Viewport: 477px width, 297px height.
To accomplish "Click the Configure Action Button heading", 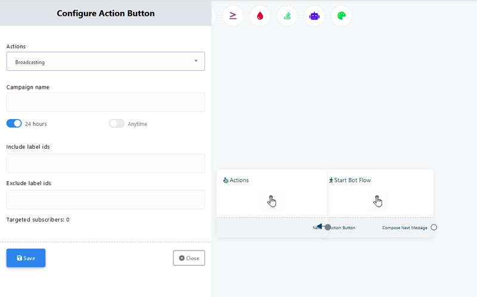I will pos(106,13).
